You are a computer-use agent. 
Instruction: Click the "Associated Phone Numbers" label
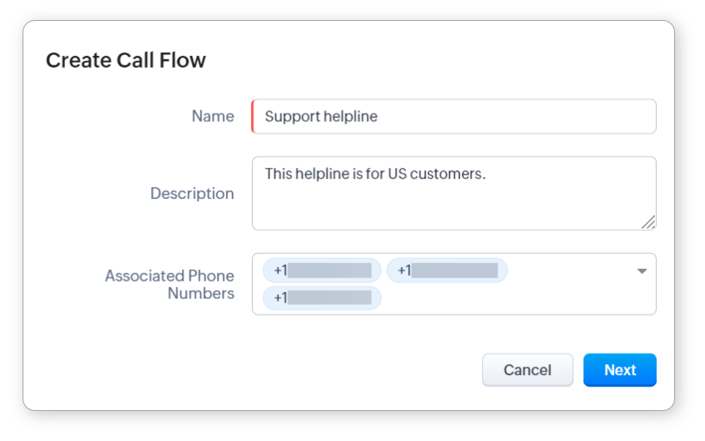[x=170, y=285]
